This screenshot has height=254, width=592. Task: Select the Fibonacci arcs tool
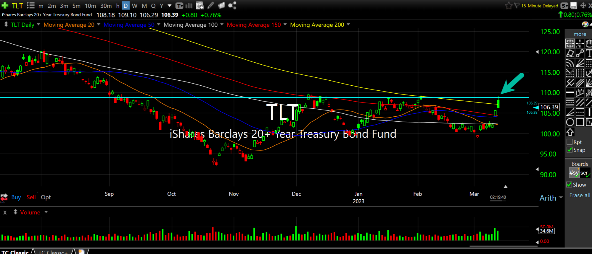coord(570,63)
